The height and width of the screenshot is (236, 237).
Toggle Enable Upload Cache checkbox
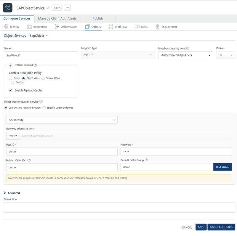pyautogui.click(x=10, y=90)
